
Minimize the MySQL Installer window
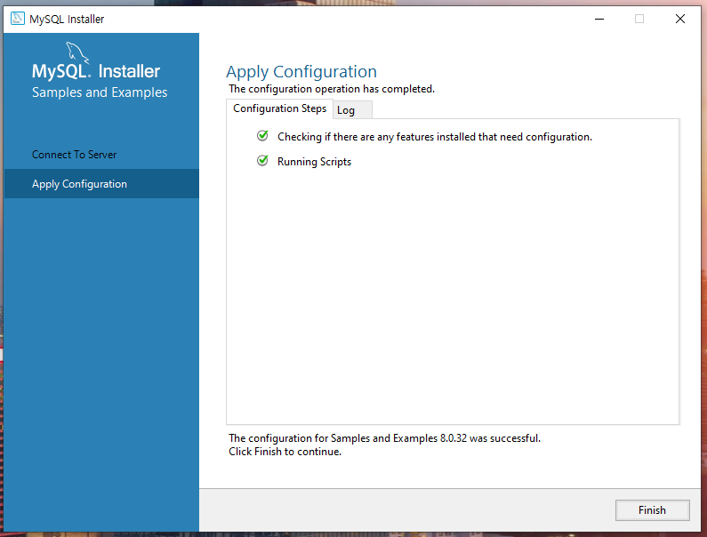coord(599,19)
